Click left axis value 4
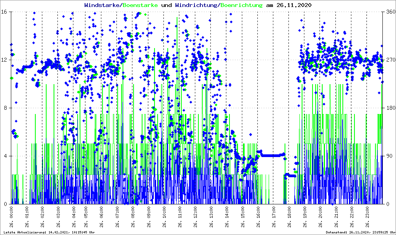Viewport: 396px width, 235px height. 5,156
